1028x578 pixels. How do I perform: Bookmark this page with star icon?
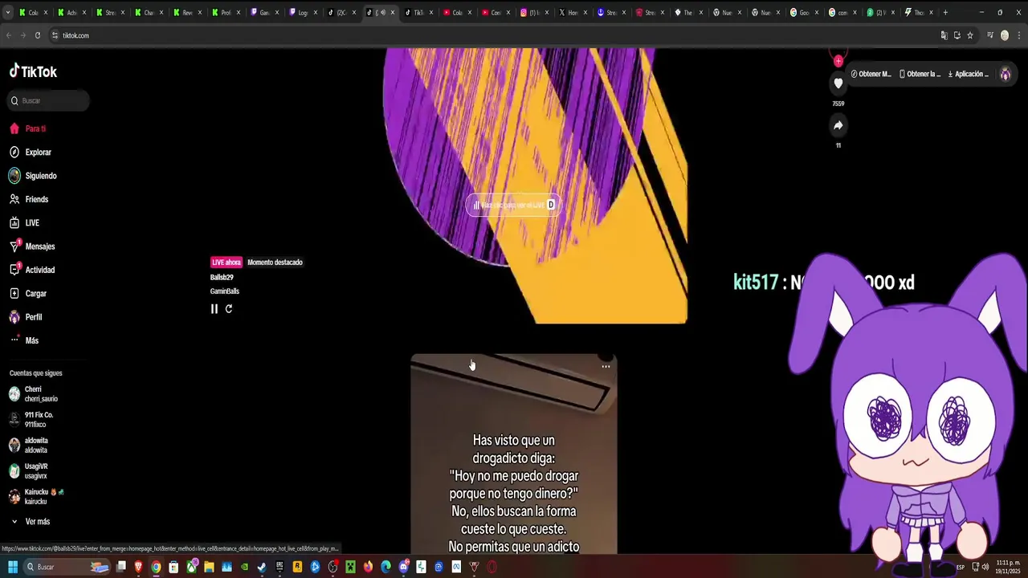[x=970, y=35]
